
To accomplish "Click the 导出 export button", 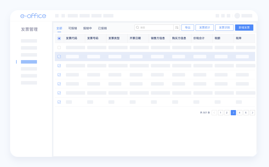I will (x=188, y=28).
